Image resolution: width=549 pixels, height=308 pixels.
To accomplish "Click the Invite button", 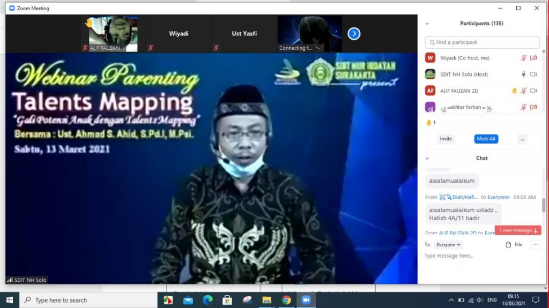I will (446, 139).
